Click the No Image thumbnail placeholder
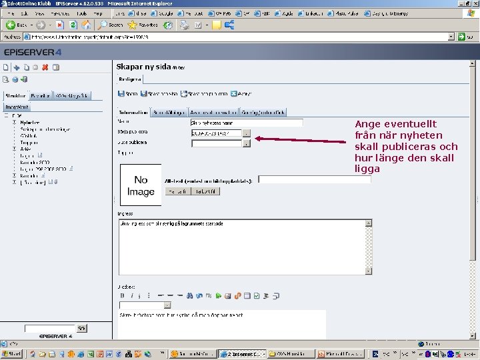 pyautogui.click(x=141, y=185)
